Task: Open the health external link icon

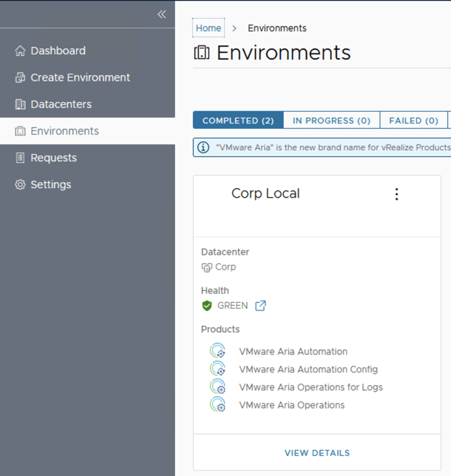Action: click(260, 306)
